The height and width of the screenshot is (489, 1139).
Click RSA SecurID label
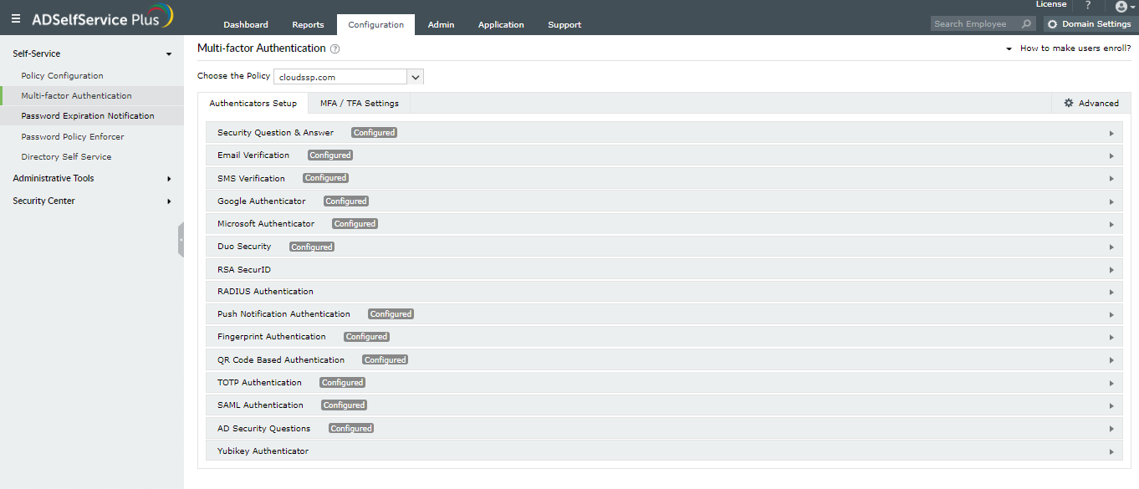point(244,270)
